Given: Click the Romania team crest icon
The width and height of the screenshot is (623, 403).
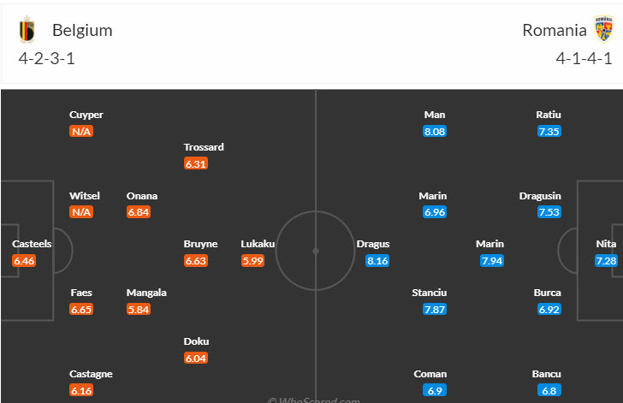Looking at the screenshot, I should (605, 30).
